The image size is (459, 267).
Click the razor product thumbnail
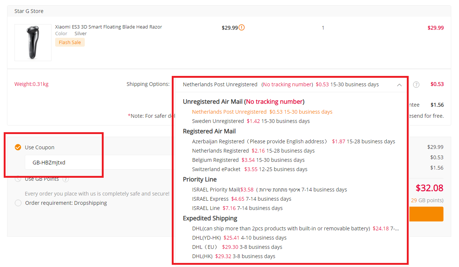(x=33, y=43)
